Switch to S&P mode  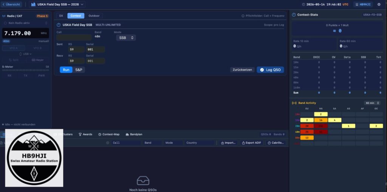(79, 70)
